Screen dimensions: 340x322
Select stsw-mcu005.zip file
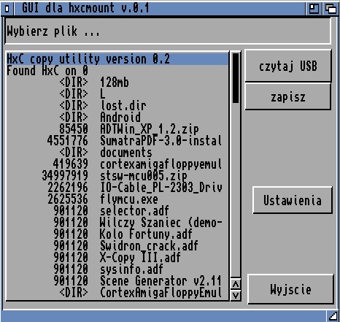pyautogui.click(x=117, y=176)
